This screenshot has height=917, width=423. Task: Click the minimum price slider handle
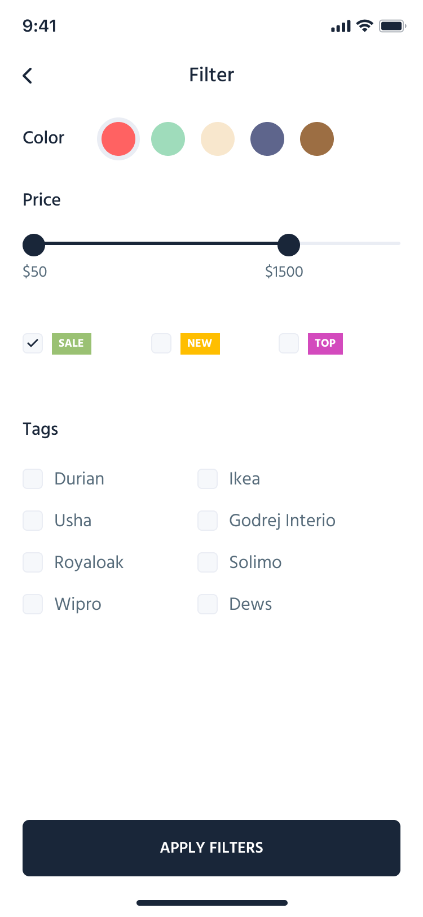(34, 245)
